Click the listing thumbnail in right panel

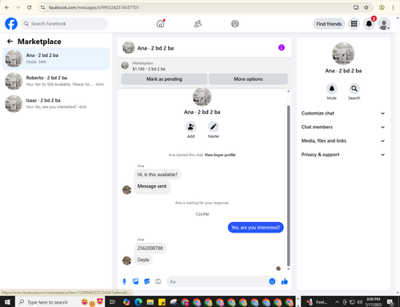[343, 54]
